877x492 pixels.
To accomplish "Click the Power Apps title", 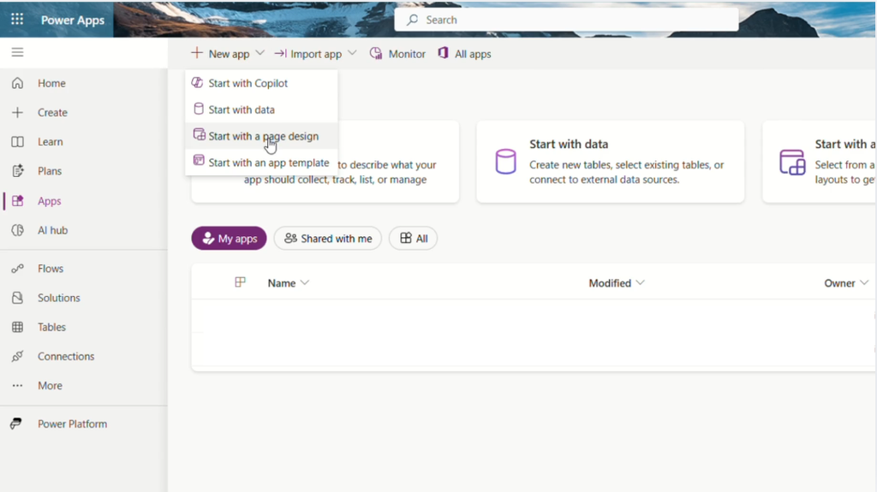I will tap(73, 21).
